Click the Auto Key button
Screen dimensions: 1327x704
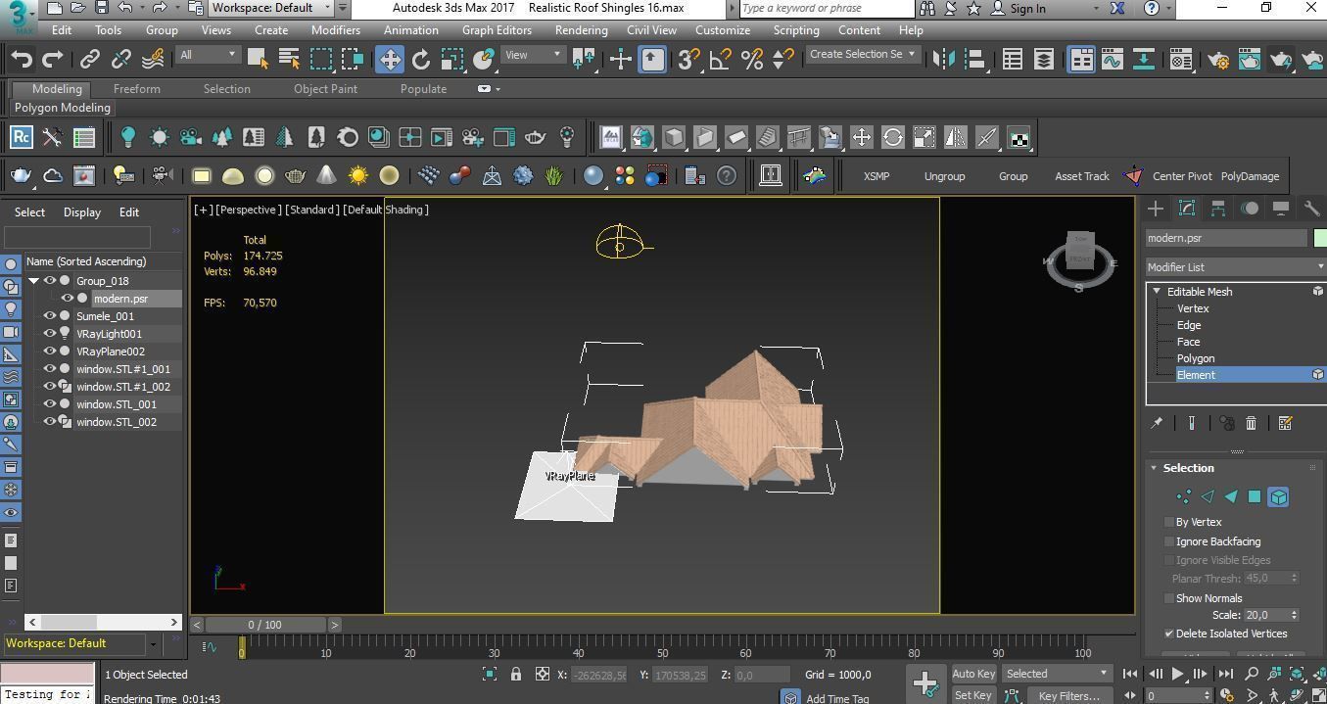[x=973, y=674]
